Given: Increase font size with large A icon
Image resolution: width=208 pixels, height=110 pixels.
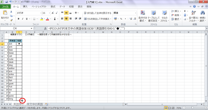Looking at the screenshot, I should 53,13.
